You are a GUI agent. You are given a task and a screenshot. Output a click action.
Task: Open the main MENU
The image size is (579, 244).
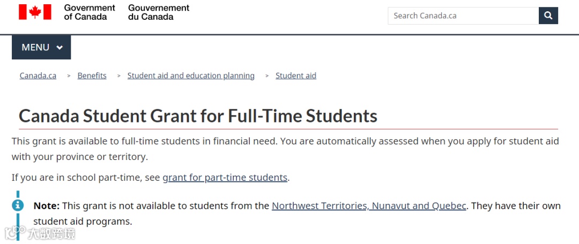coord(41,48)
